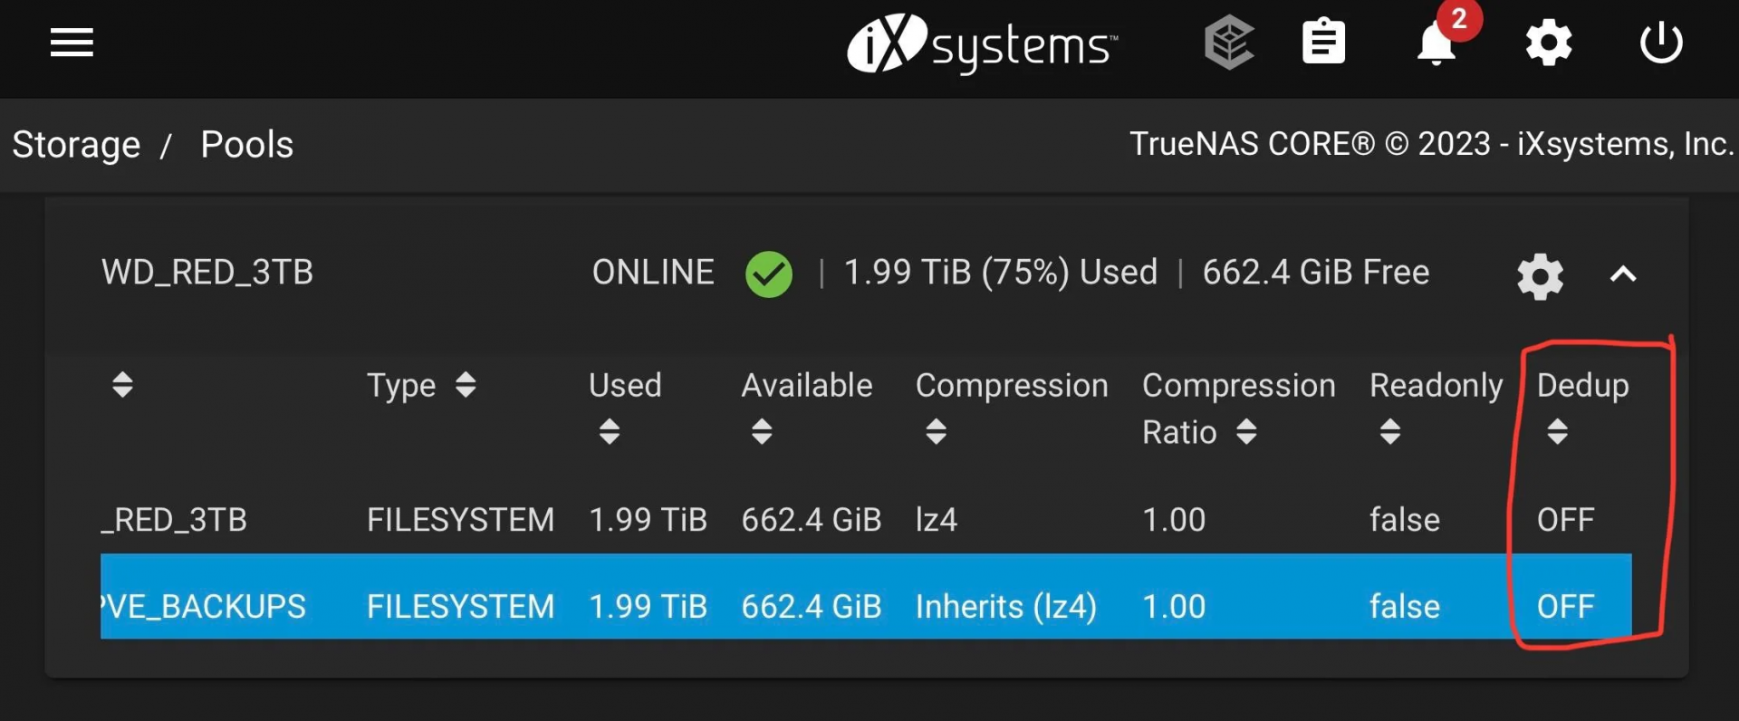Image resolution: width=1739 pixels, height=721 pixels.
Task: Open the top bar settings gear
Action: click(x=1549, y=43)
